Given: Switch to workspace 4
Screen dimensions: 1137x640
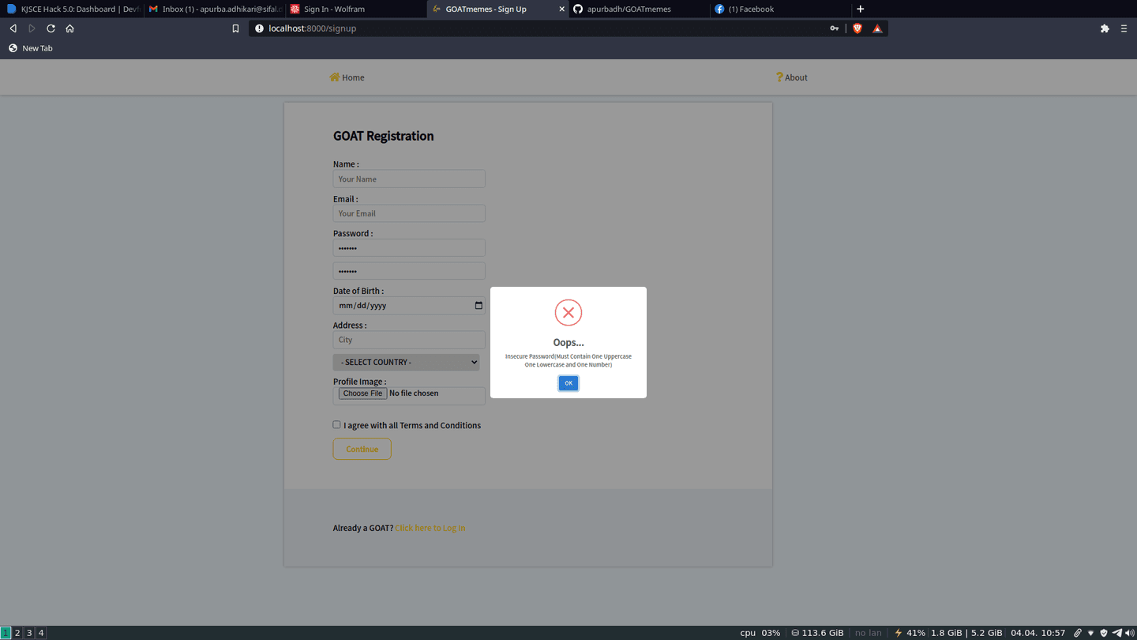Looking at the screenshot, I should (x=41, y=633).
